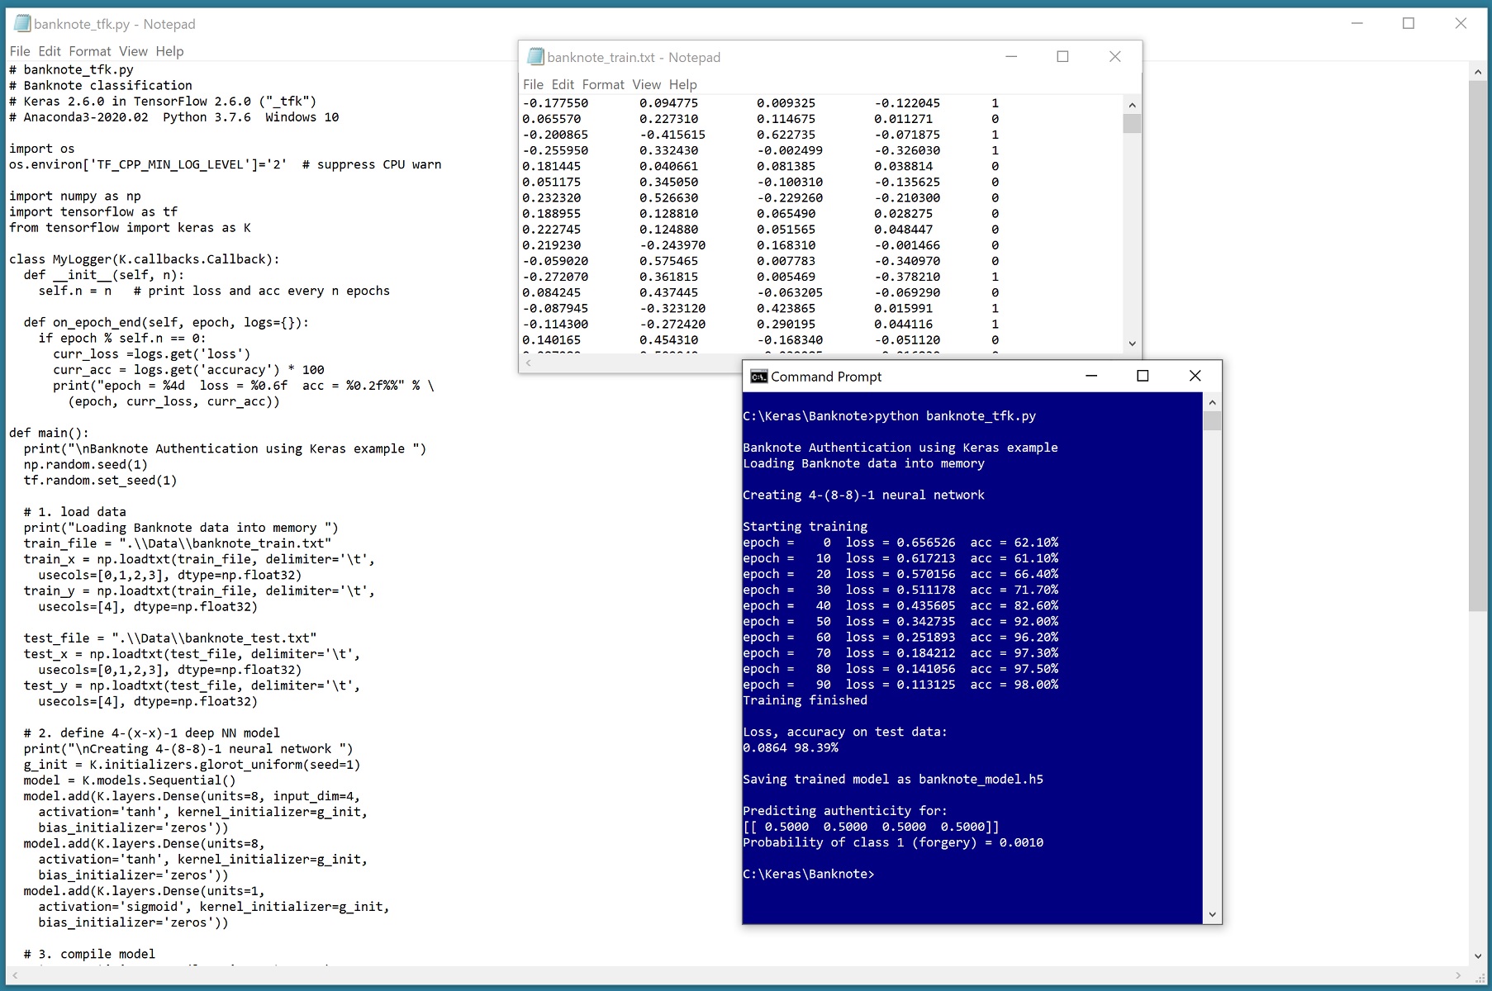The height and width of the screenshot is (991, 1492).
Task: Click the C:\Keras\Banknote> command prompt line
Action: [808, 874]
